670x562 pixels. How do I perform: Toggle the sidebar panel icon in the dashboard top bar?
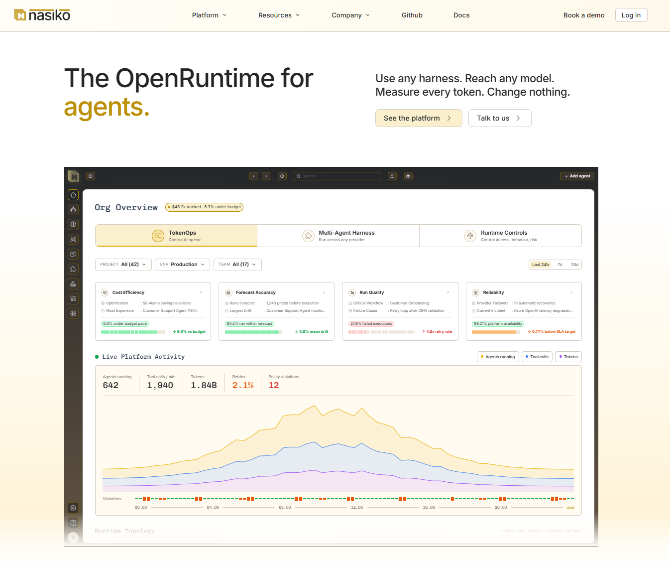(x=90, y=176)
